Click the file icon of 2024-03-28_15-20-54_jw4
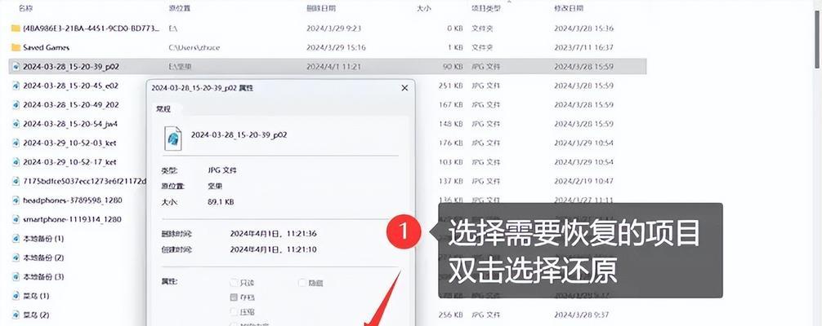The width and height of the screenshot is (822, 326). click(x=16, y=124)
